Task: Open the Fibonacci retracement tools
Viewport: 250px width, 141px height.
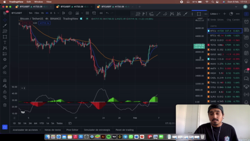Action: click(x=5, y=31)
